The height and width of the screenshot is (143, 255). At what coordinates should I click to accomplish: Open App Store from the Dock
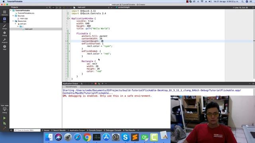[106, 137]
